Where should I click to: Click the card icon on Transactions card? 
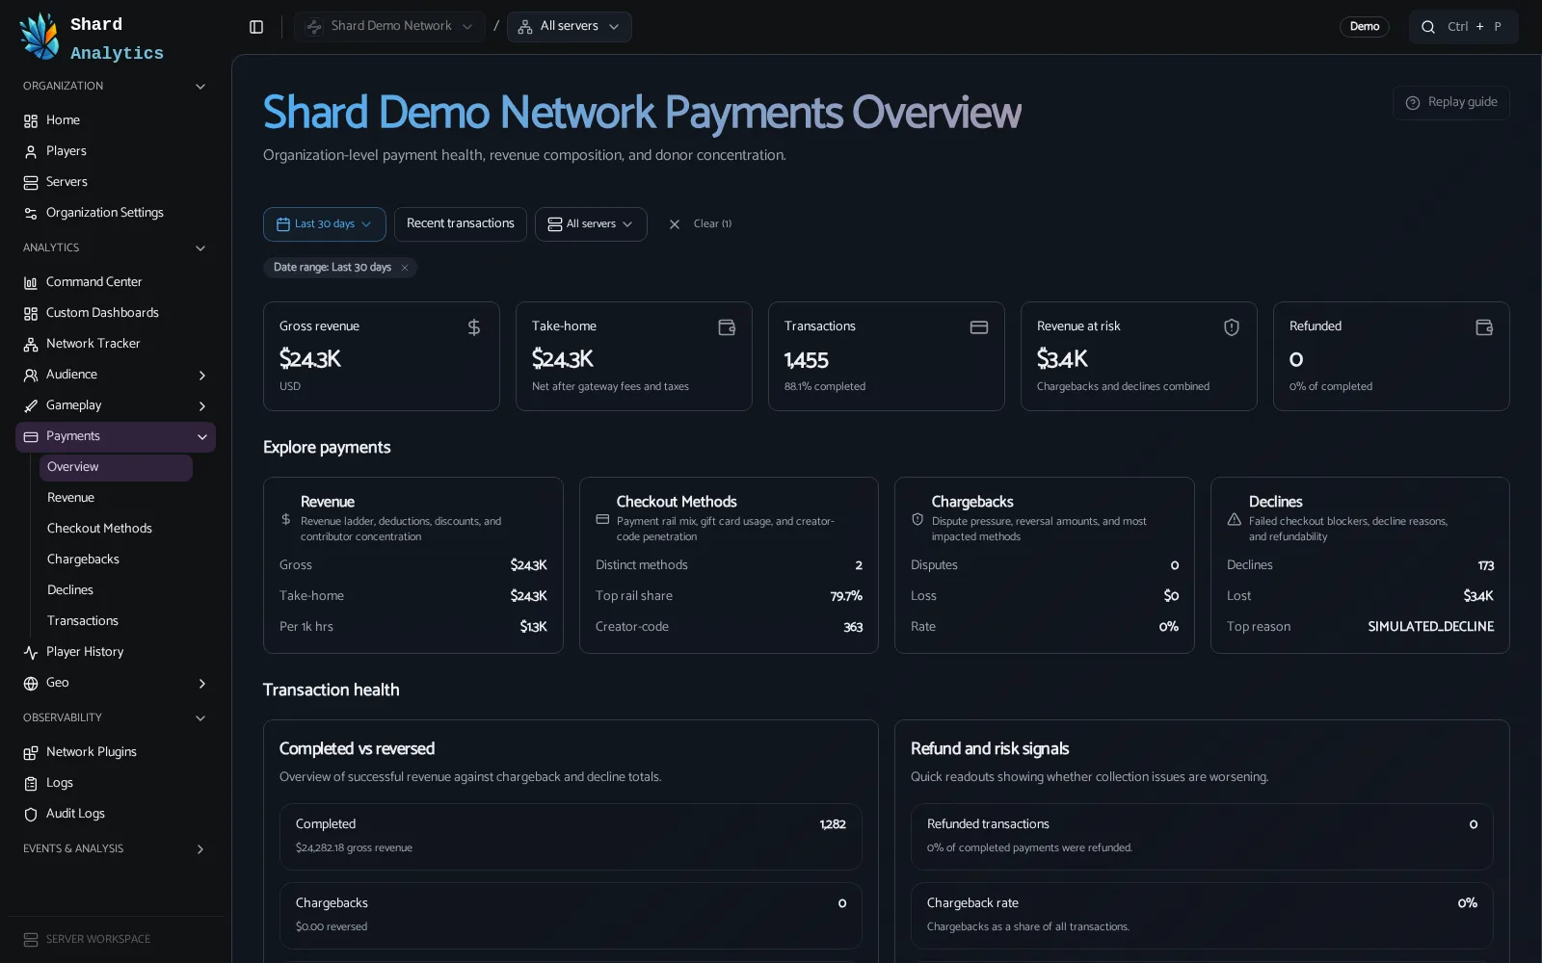pyautogui.click(x=979, y=327)
